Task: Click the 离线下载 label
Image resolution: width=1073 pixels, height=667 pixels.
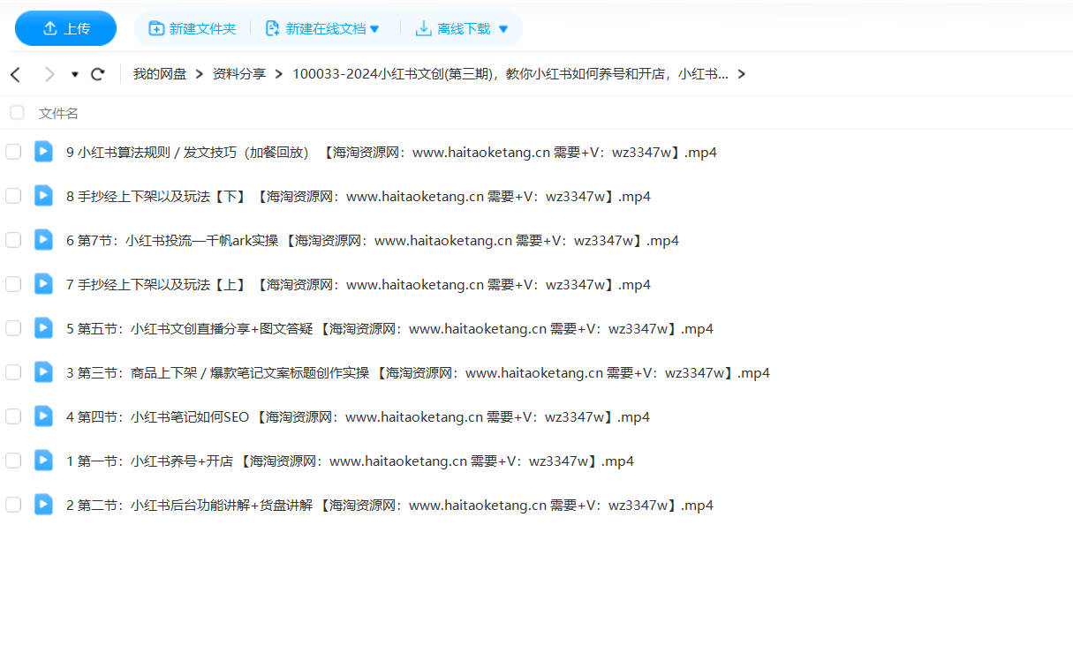Action: (464, 28)
